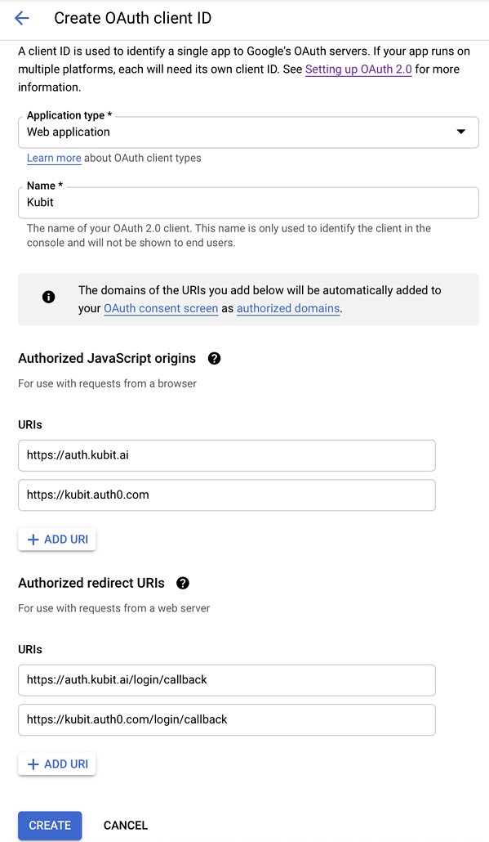Open the authorized domains link

coord(288,308)
